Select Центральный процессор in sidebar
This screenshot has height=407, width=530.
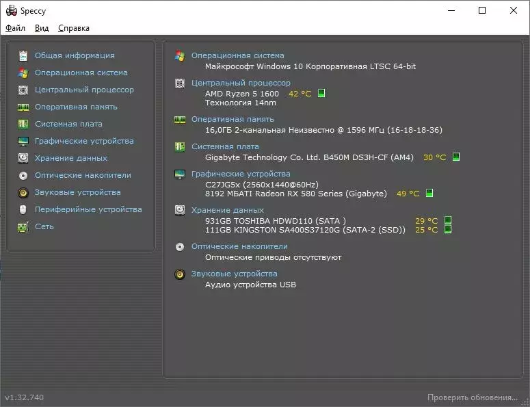click(x=84, y=90)
